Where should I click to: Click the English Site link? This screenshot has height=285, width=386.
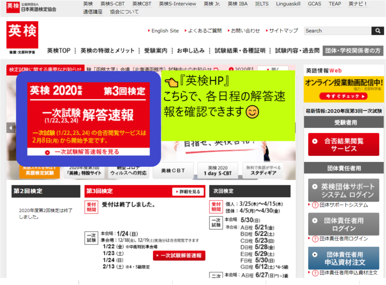[x=164, y=30]
